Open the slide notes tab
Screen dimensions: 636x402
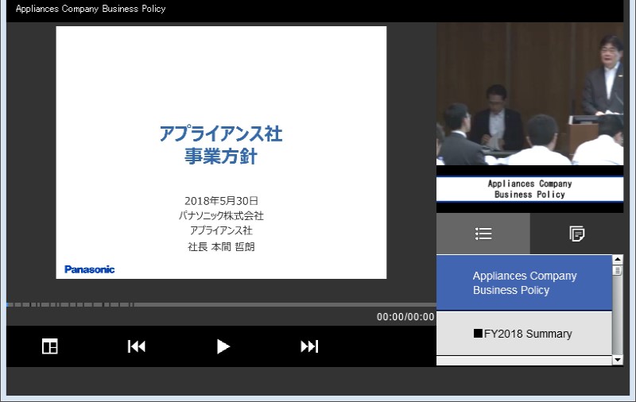(x=576, y=234)
